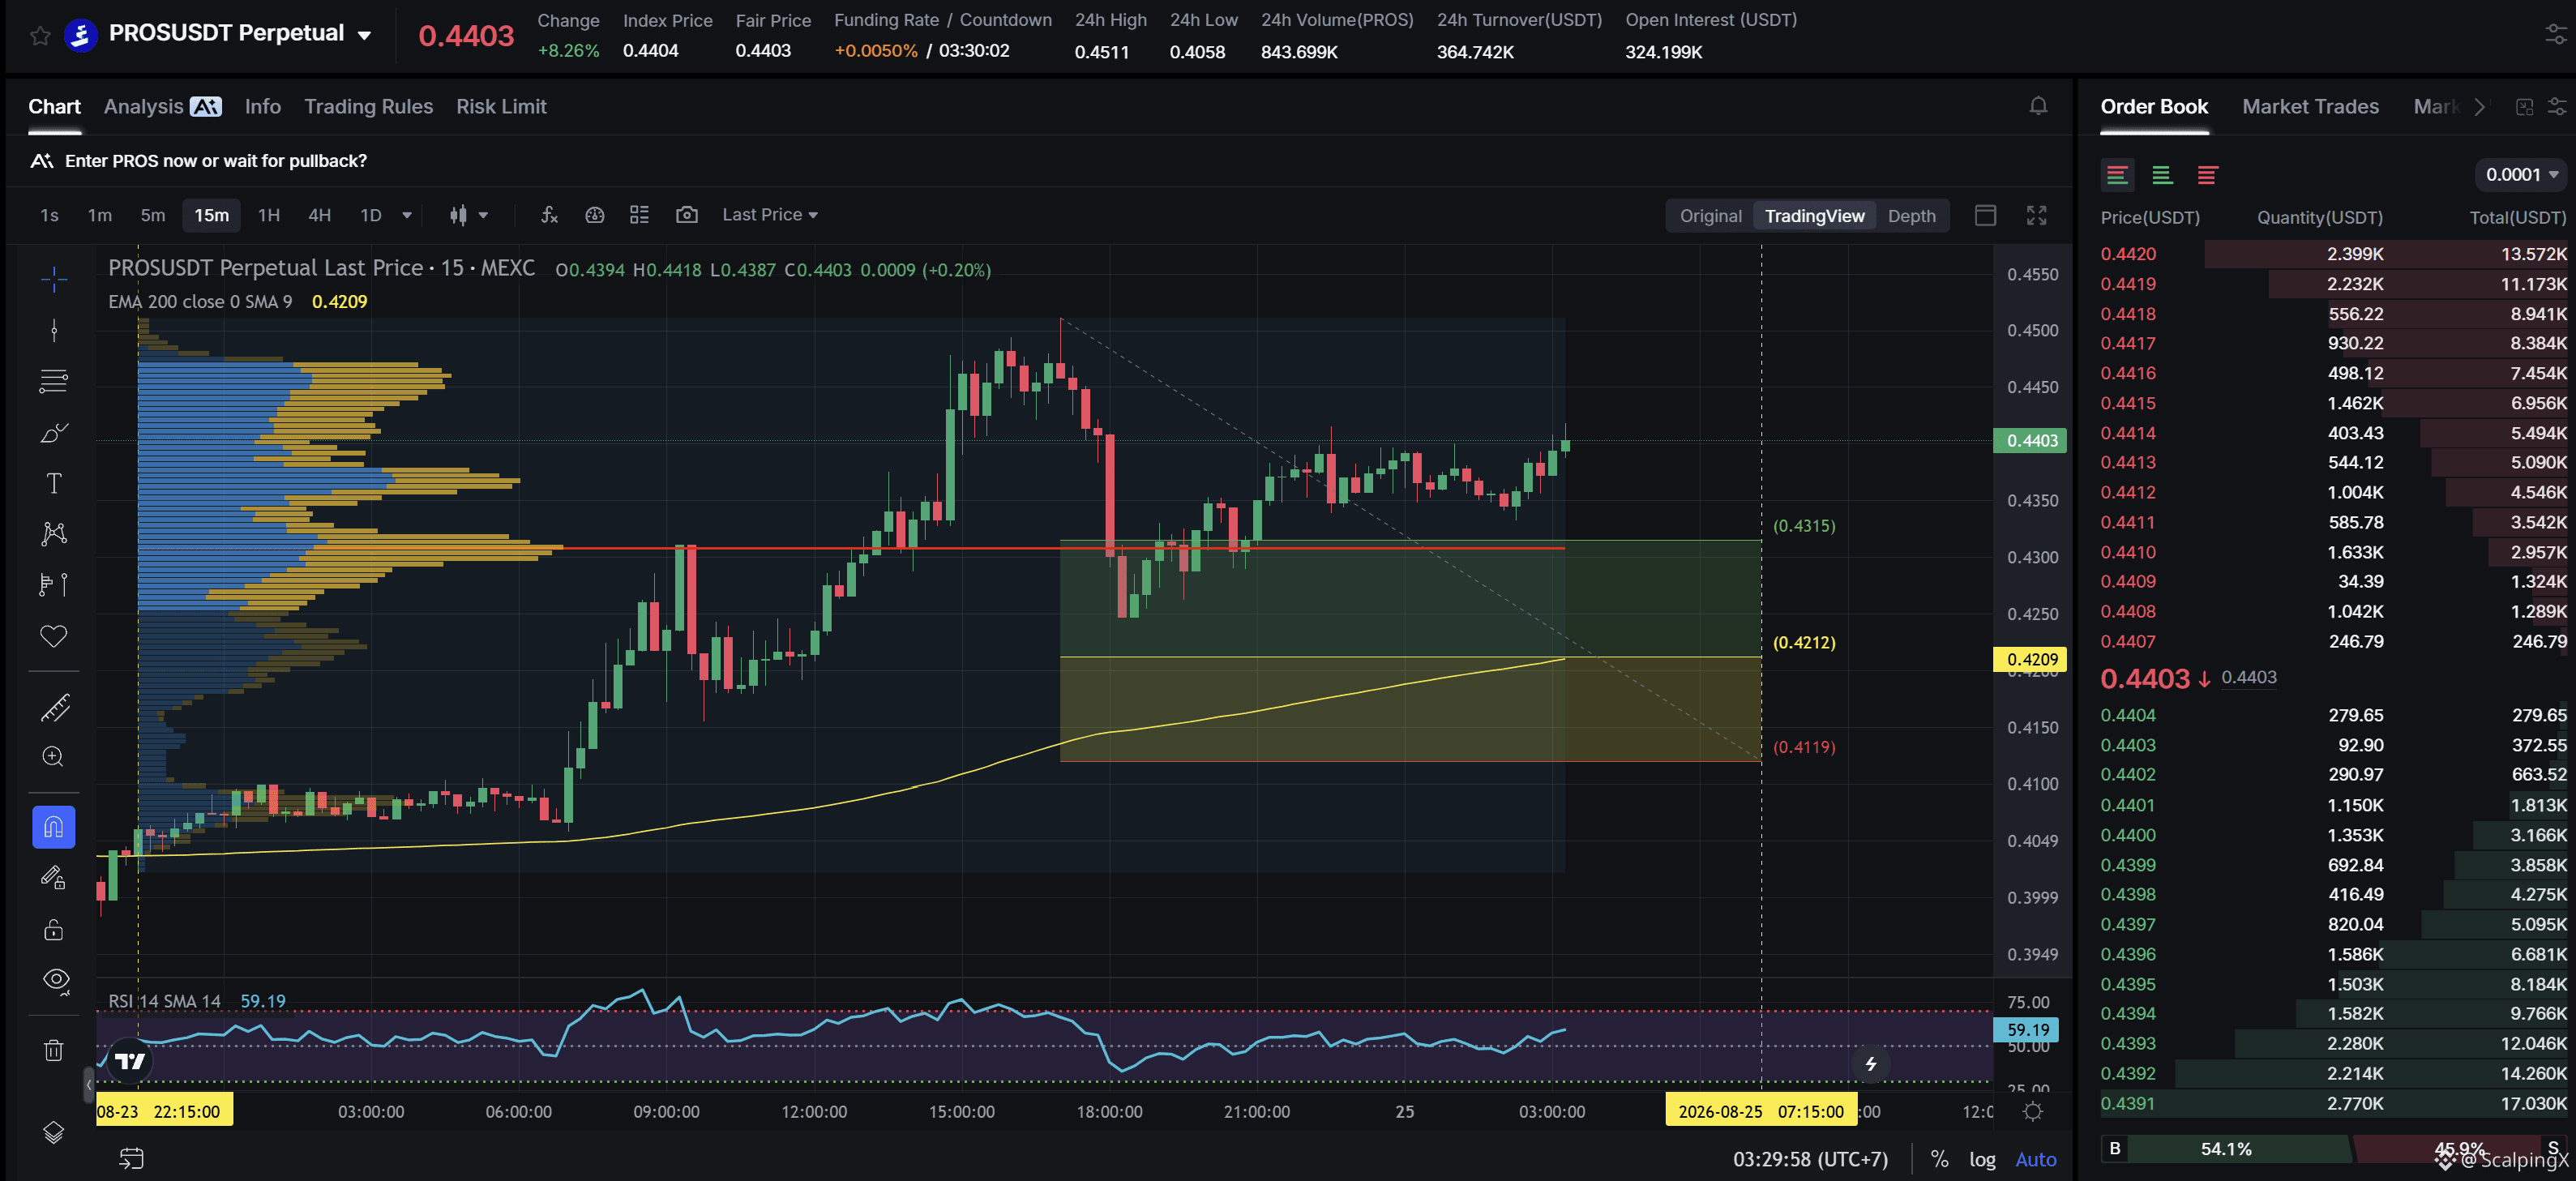Screen dimensions: 2576x1181
Task: Click the 0.4403 current price axis label
Action: [2031, 441]
